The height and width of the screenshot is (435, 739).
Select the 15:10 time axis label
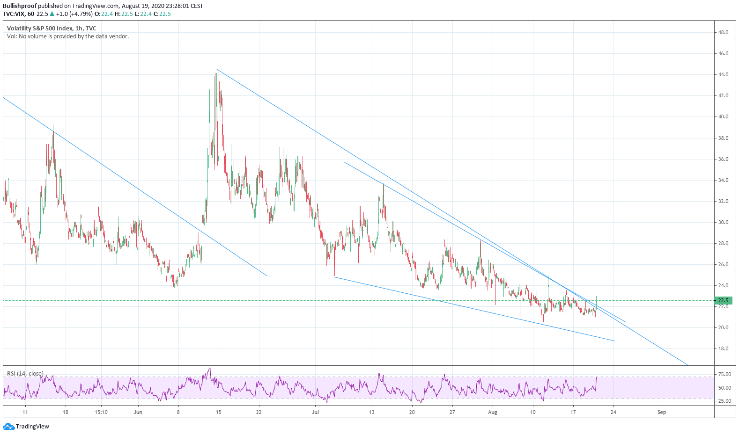point(101,413)
